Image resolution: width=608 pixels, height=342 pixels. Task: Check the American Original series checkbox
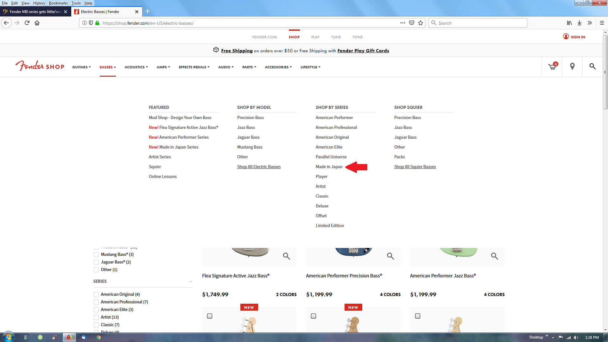[x=96, y=294]
